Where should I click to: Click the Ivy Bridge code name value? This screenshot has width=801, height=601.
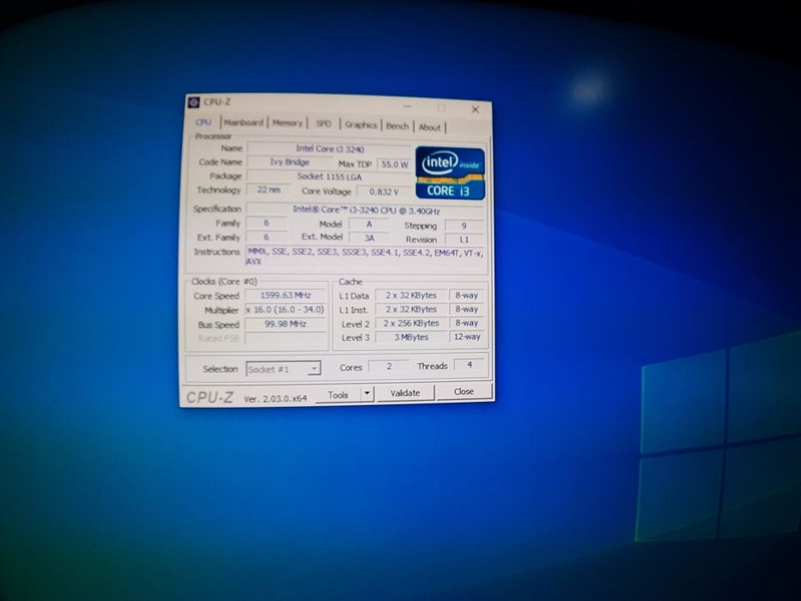[x=289, y=162]
